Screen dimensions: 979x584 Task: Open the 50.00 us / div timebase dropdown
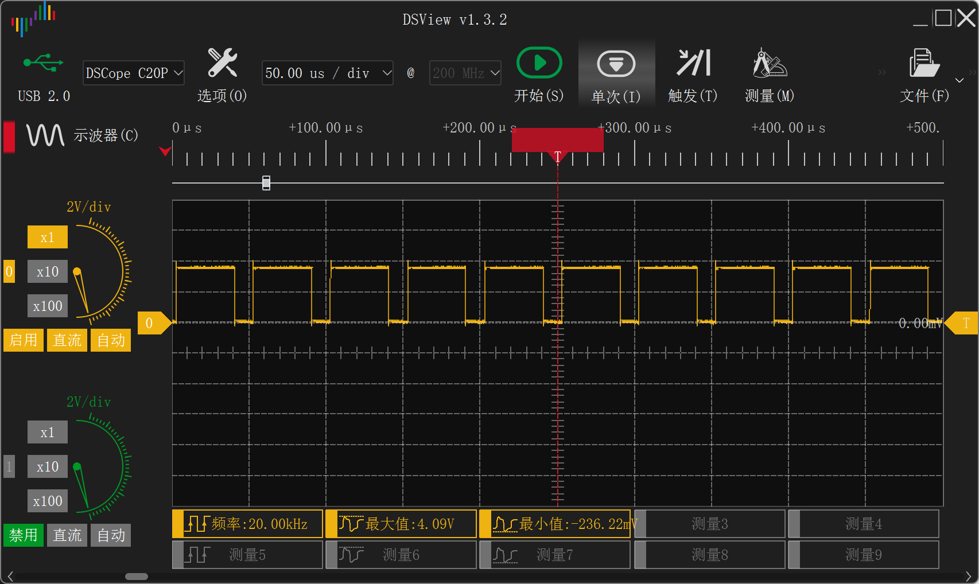(328, 73)
